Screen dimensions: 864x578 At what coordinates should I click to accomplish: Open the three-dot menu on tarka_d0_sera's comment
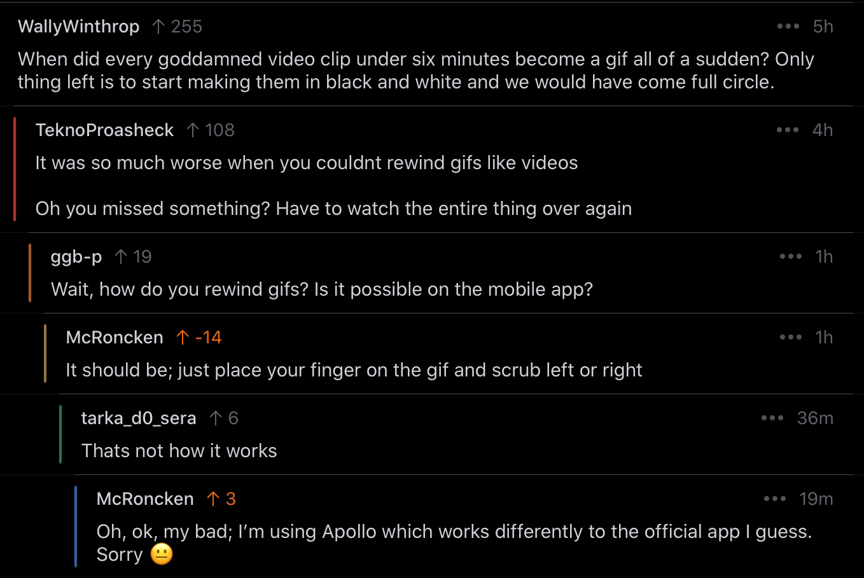click(x=772, y=418)
